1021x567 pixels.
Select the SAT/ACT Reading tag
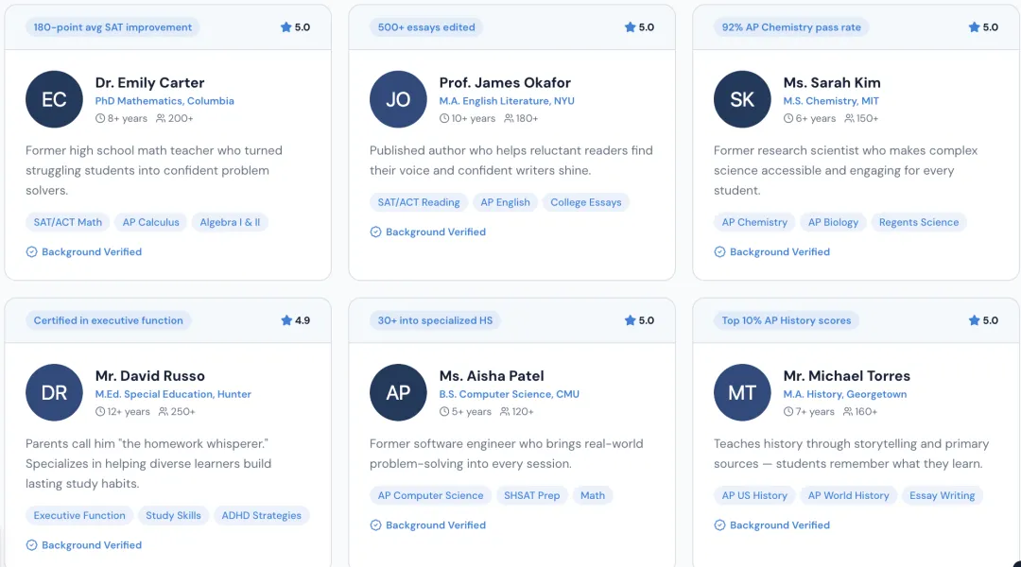pyautogui.click(x=419, y=202)
